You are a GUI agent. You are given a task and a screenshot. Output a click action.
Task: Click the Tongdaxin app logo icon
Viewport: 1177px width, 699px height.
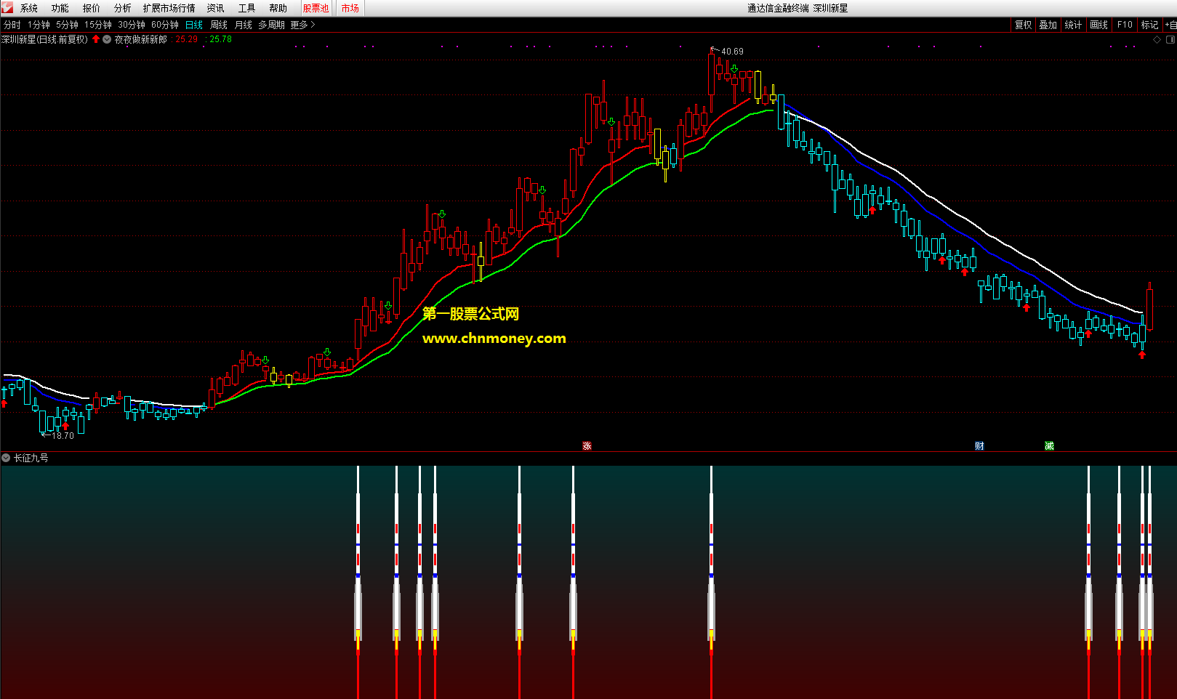point(7,8)
